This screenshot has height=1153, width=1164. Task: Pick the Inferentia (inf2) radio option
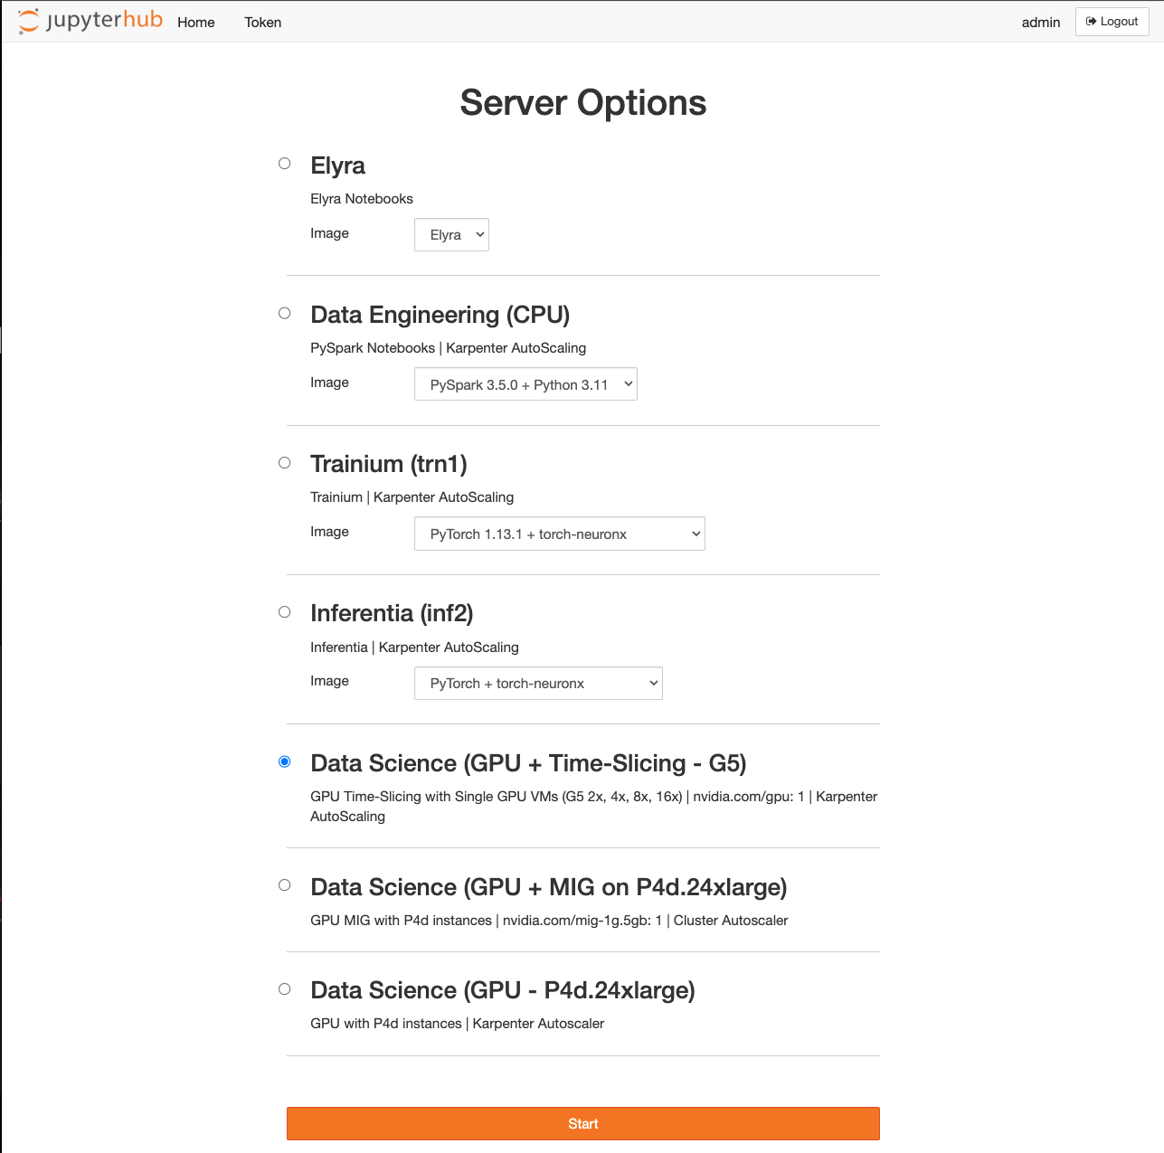[285, 612]
